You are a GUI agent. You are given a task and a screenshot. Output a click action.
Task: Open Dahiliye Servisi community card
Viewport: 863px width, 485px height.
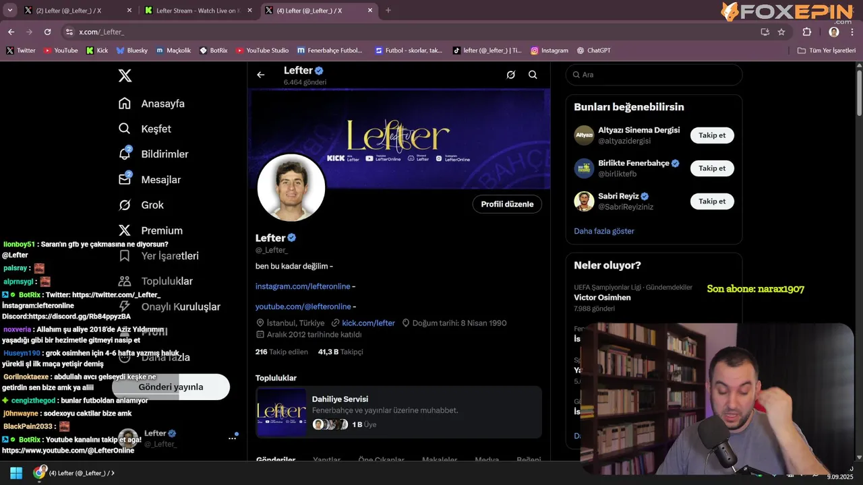click(x=398, y=412)
